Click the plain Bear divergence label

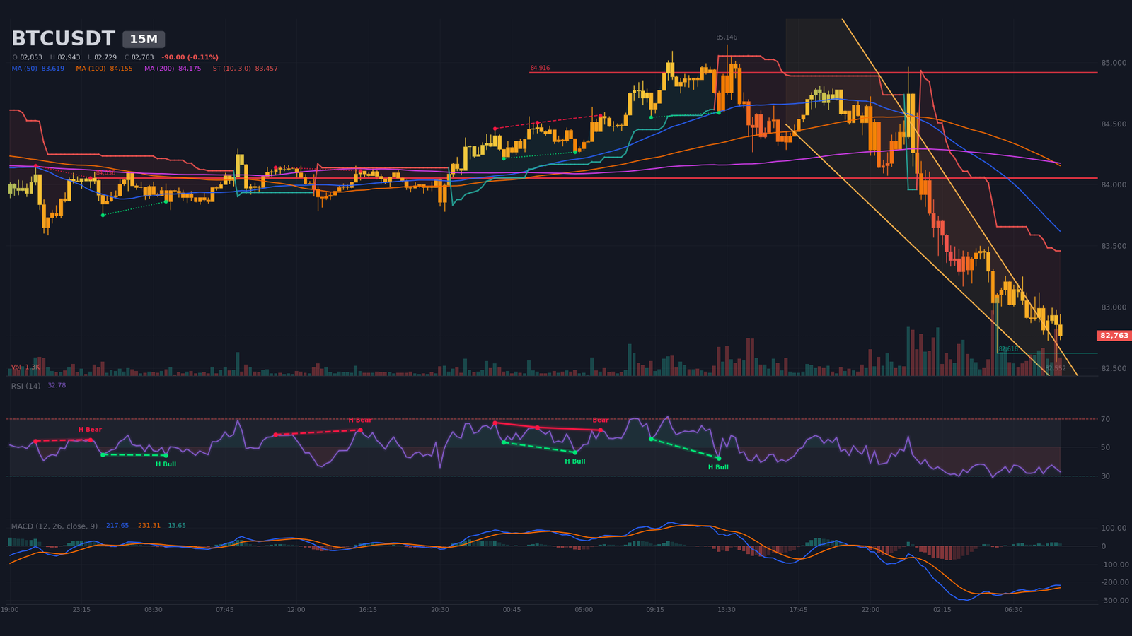pos(600,420)
